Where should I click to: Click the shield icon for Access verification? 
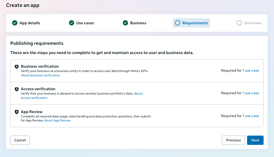coord(17,89)
